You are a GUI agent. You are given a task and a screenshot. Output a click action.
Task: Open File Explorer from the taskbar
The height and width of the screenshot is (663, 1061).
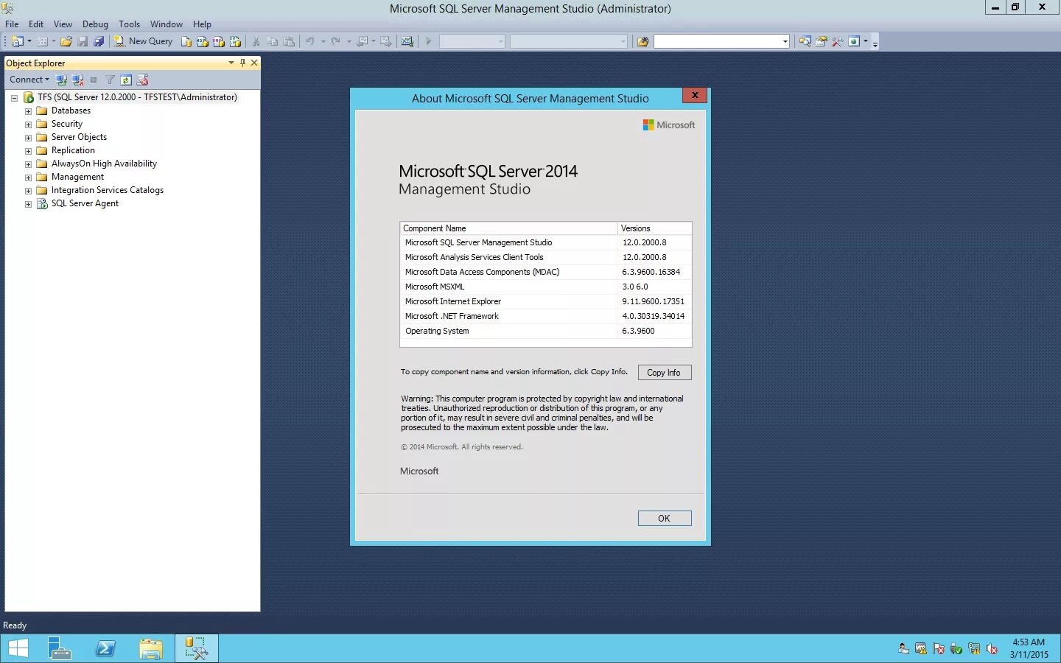point(151,648)
